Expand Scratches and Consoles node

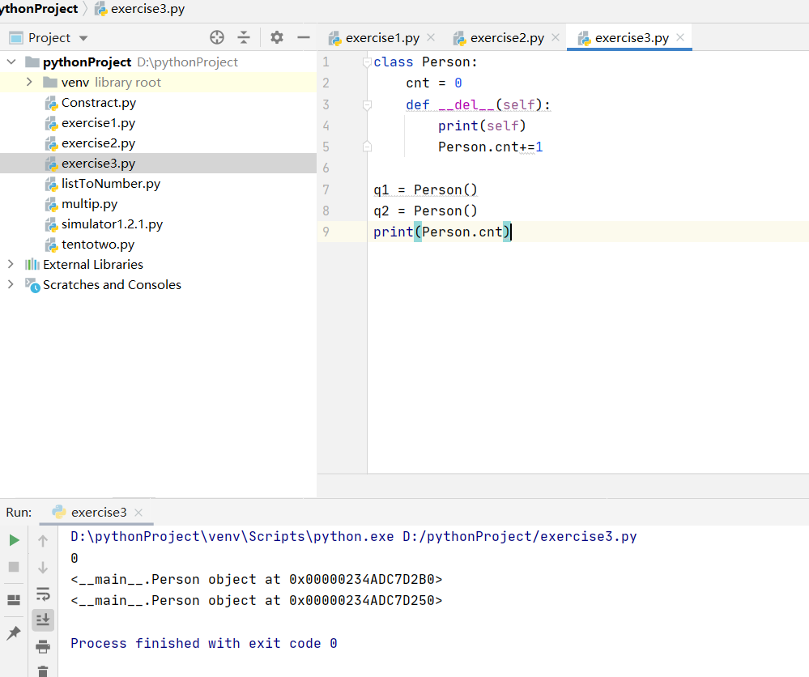(11, 284)
